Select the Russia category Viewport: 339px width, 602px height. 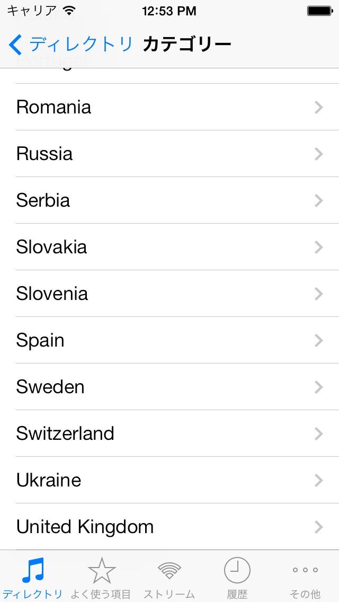click(x=44, y=154)
